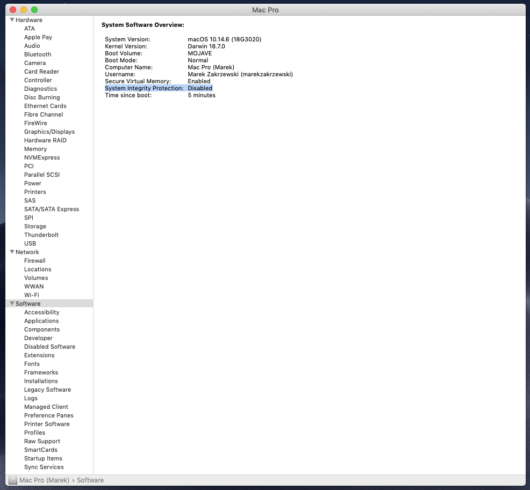Select Legacy Software entry
This screenshot has height=490, width=530.
pos(48,390)
